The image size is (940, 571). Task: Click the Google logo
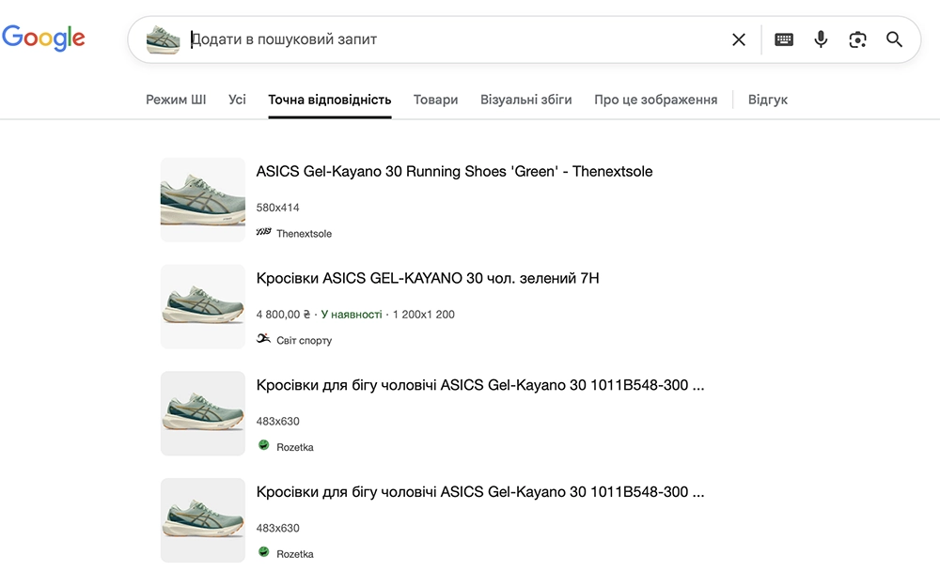43,39
